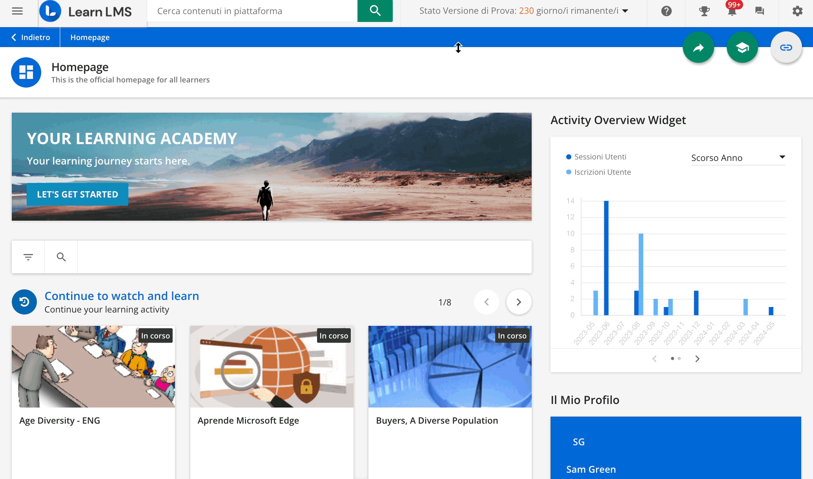Open the Scorso Anno period dropdown
The image size is (813, 479).
738,158
